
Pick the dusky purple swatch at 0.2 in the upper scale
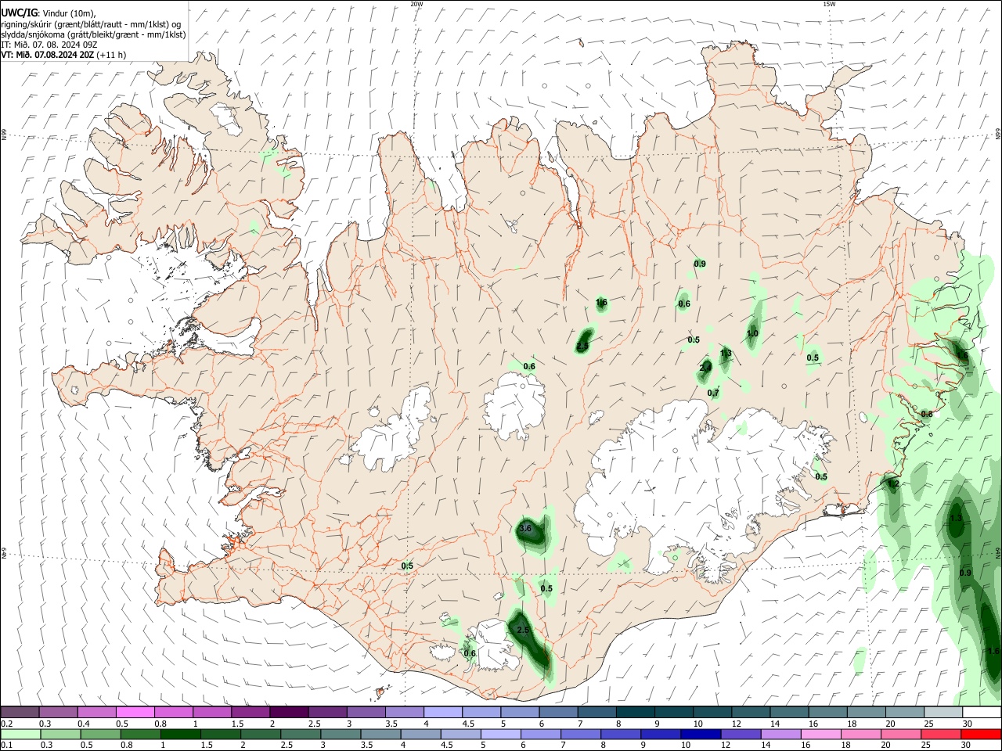pos(20,713)
